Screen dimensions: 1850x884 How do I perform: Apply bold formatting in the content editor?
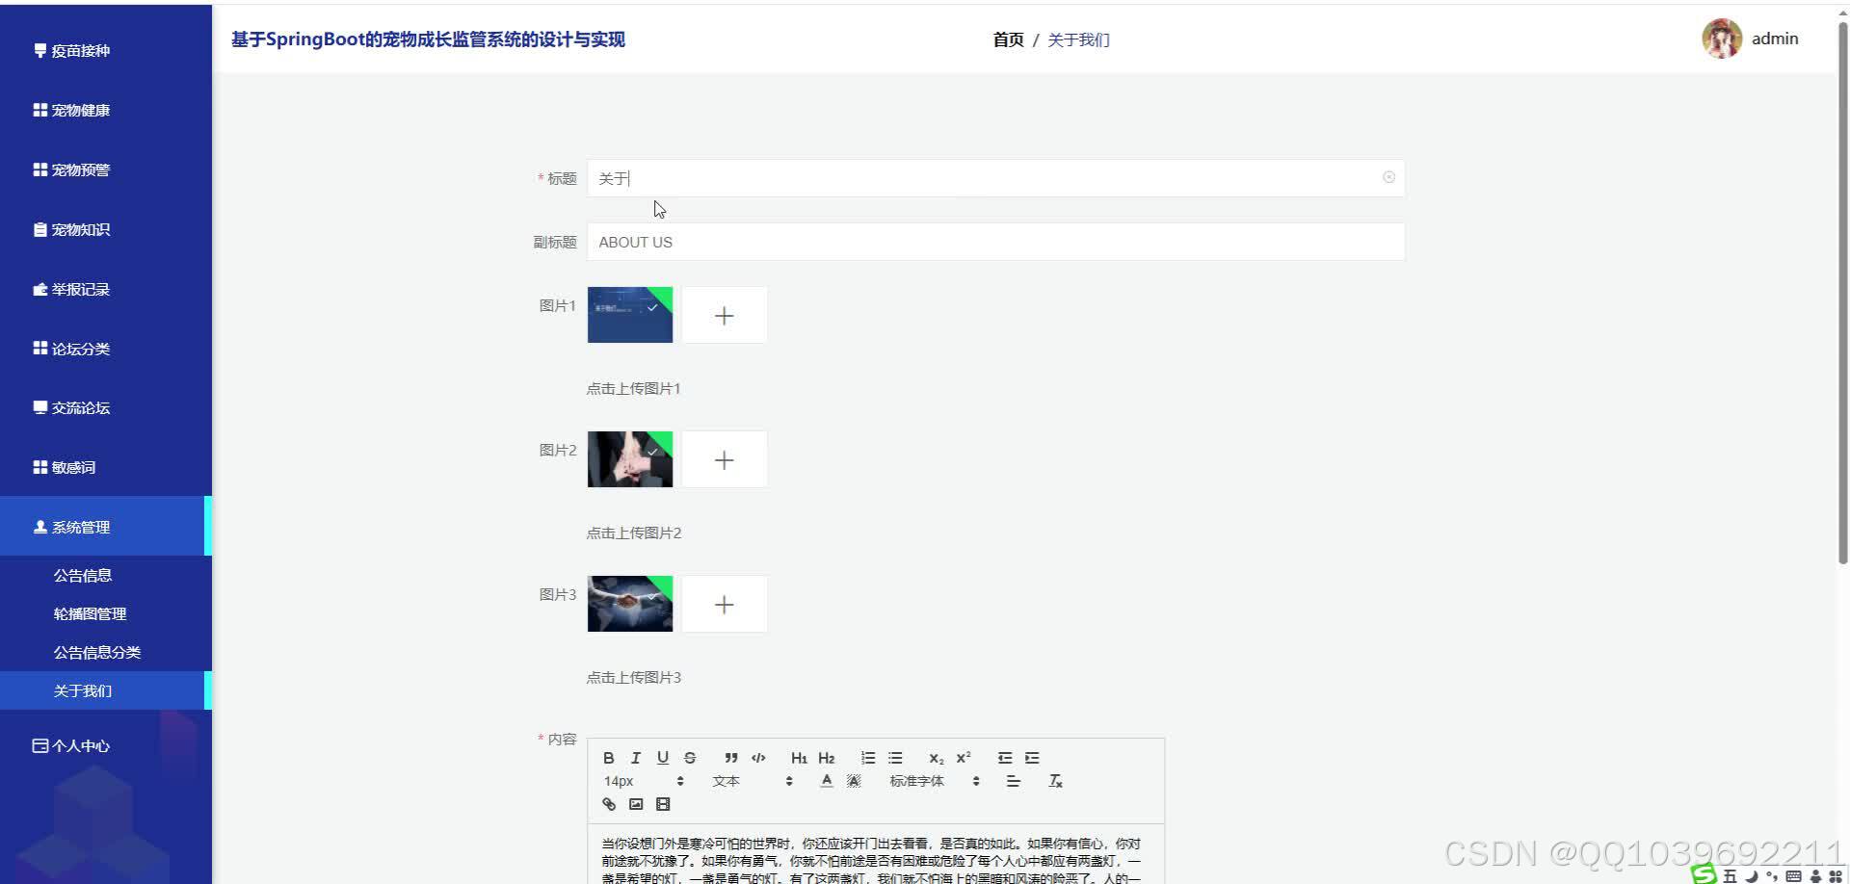click(608, 758)
